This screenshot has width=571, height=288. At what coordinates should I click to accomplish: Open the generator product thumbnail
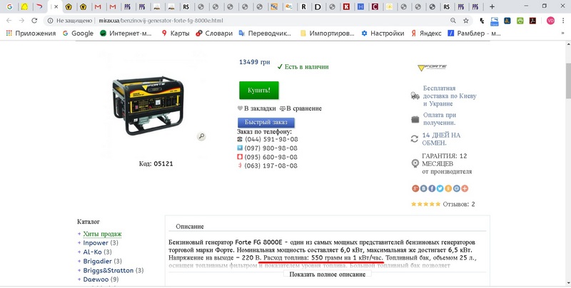pyautogui.click(x=149, y=105)
